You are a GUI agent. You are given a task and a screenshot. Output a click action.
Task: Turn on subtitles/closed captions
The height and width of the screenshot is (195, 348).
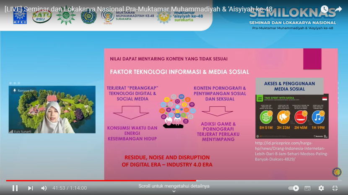click(x=308, y=188)
